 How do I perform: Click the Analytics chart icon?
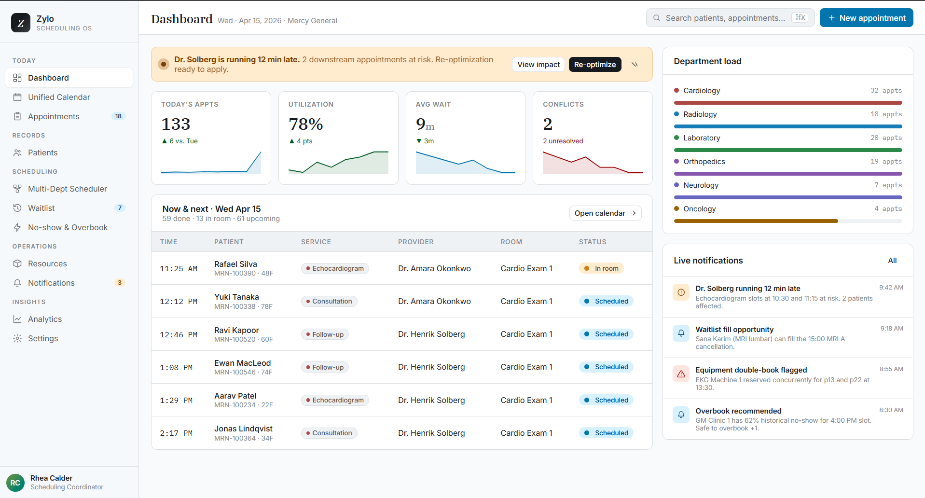tap(17, 319)
